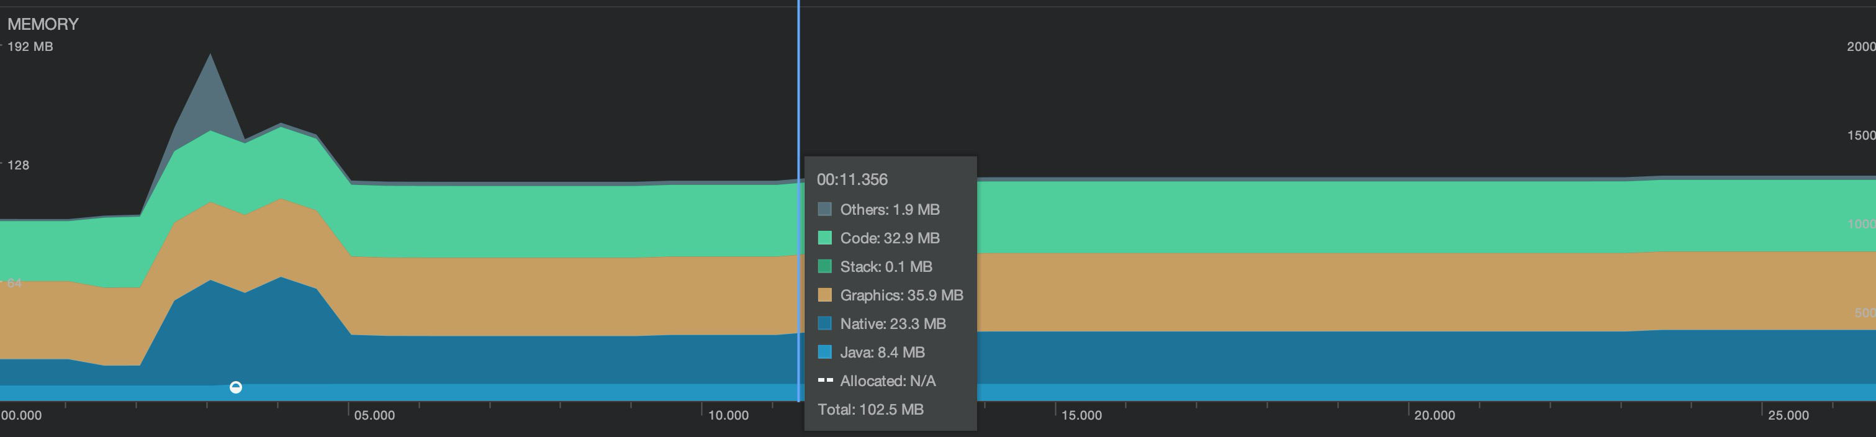Jump to the 15.000 timeline label

click(x=1081, y=415)
